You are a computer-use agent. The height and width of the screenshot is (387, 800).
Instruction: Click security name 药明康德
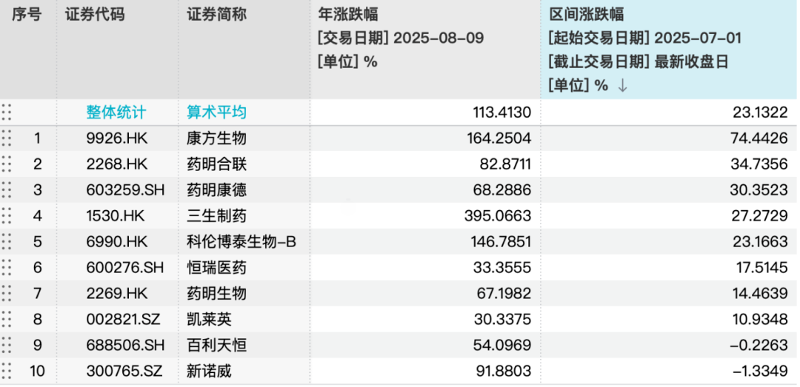(x=217, y=190)
